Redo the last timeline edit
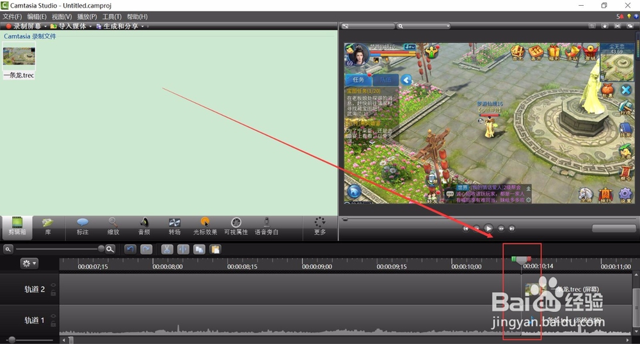Image resolution: width=640 pixels, height=344 pixels. (x=146, y=249)
